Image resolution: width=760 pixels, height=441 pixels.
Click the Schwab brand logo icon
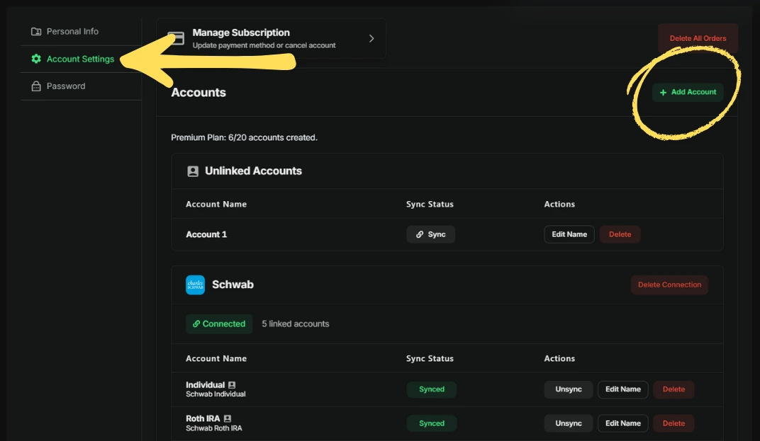(195, 284)
